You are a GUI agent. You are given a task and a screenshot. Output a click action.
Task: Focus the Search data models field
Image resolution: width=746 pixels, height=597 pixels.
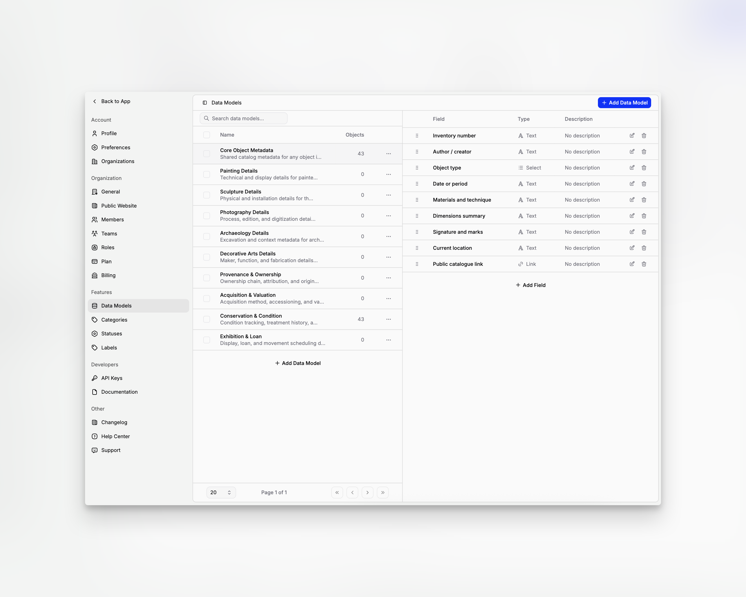tap(244, 118)
